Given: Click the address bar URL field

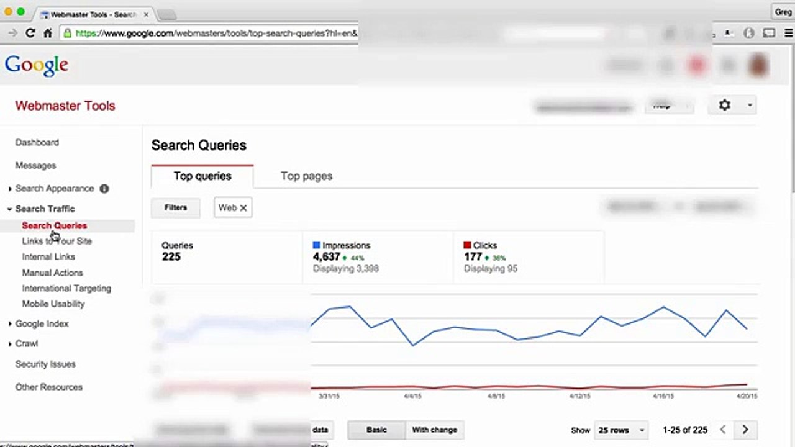Looking at the screenshot, I should [216, 34].
